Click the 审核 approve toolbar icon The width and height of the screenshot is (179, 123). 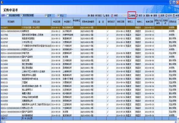[x=114, y=16]
